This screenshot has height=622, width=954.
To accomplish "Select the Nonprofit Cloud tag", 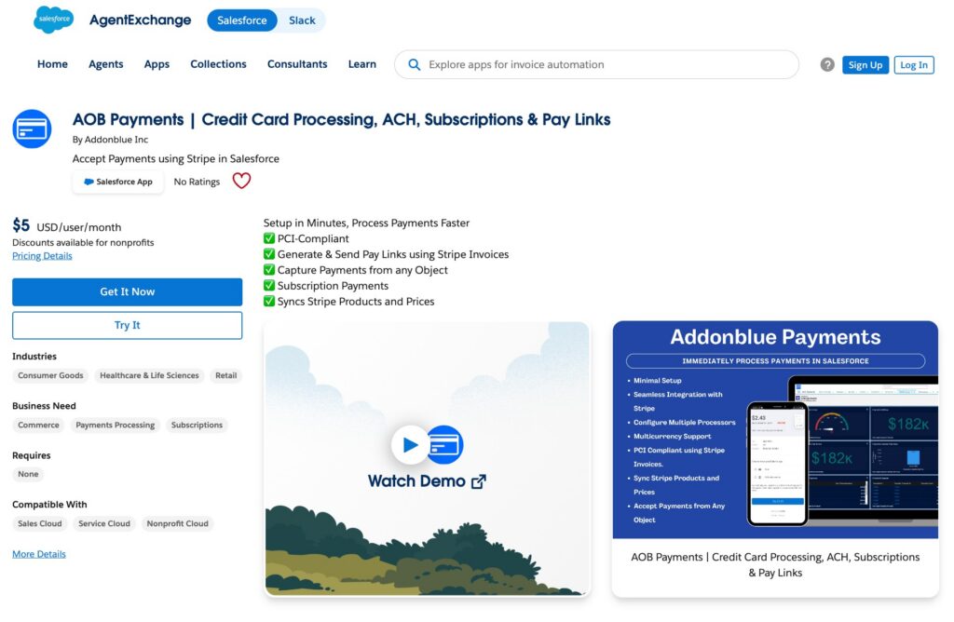I will [177, 523].
